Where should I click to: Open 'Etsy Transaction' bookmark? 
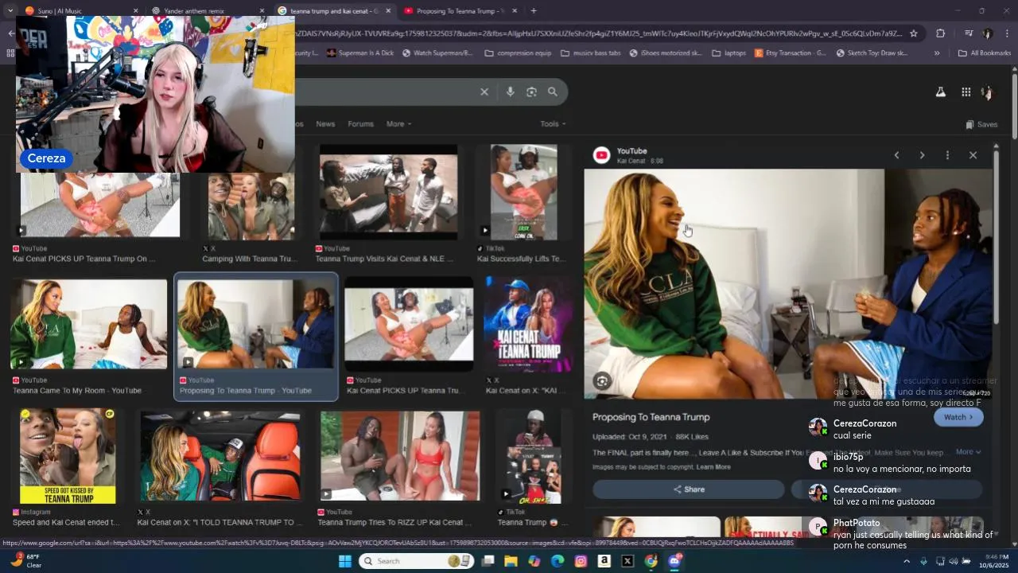pos(791,53)
